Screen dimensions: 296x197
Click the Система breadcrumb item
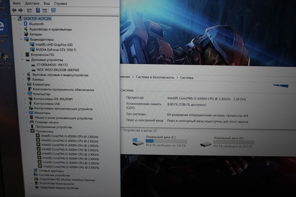[187, 78]
